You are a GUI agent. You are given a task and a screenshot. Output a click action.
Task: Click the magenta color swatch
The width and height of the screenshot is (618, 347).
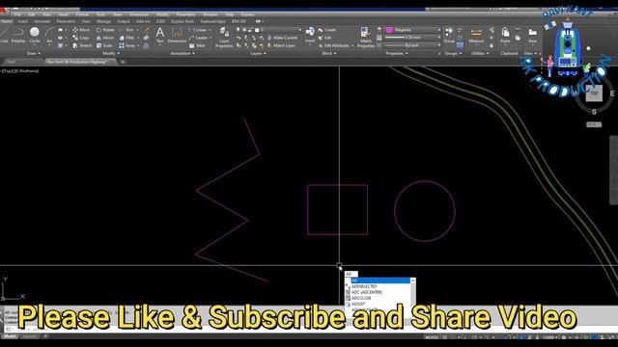[x=389, y=30]
